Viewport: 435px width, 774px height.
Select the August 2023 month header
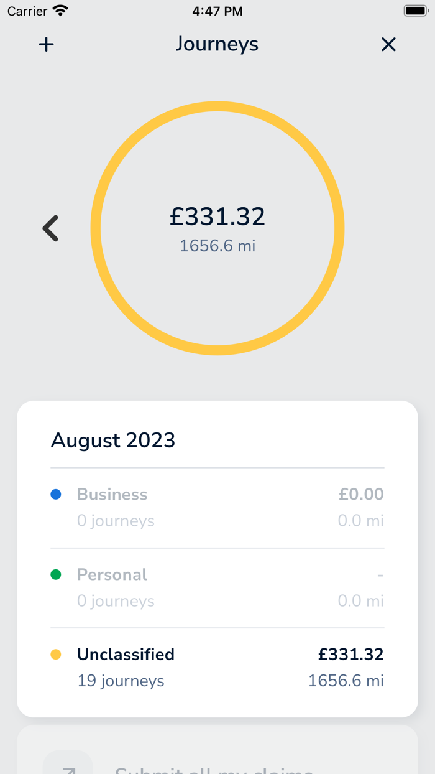tap(113, 440)
